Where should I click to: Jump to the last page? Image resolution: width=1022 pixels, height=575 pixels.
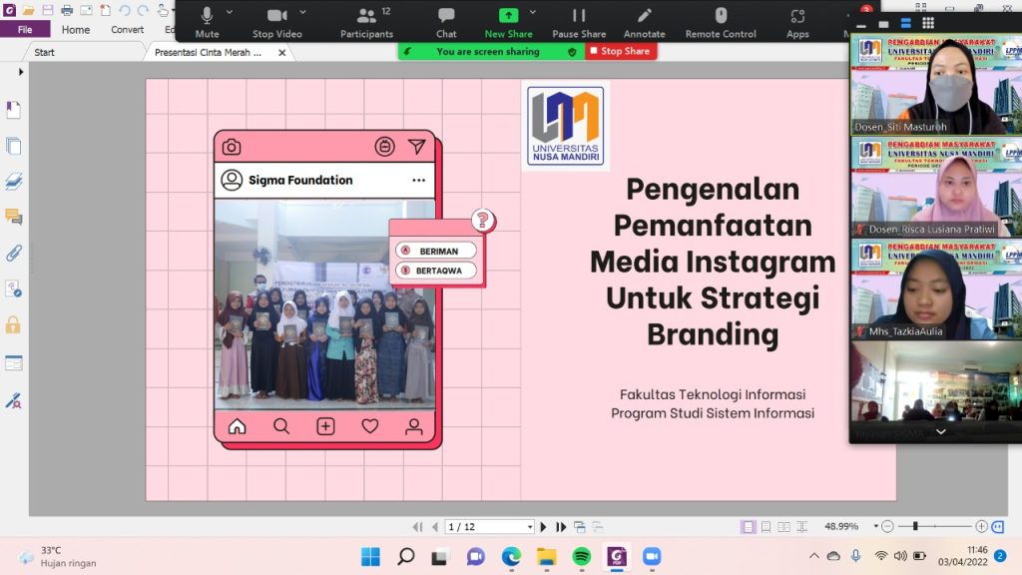[561, 527]
